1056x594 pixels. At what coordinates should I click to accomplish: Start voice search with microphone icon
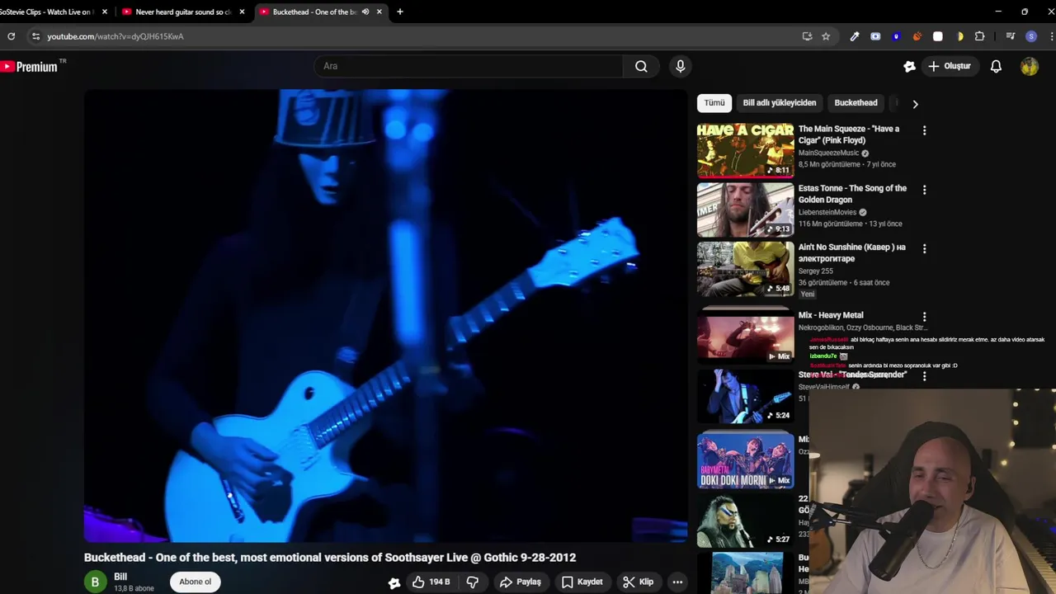coord(680,66)
